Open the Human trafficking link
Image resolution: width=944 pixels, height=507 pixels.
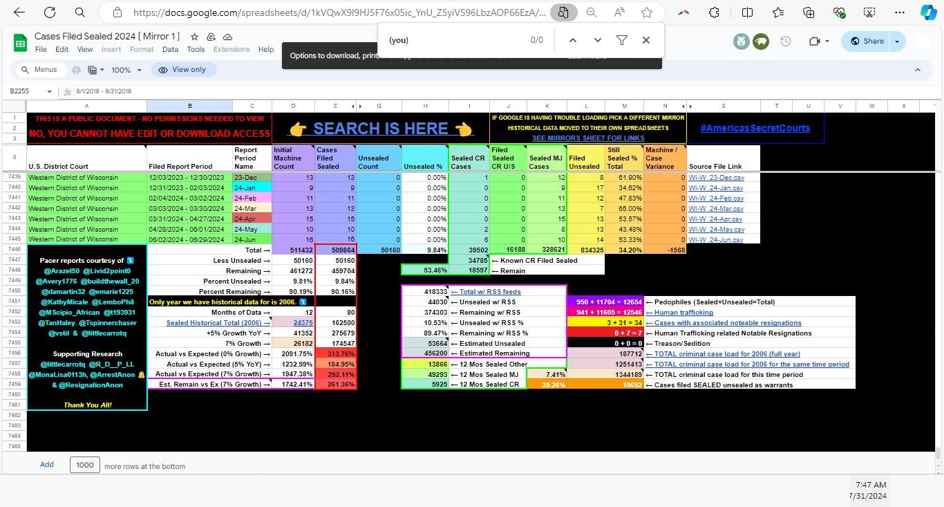pyautogui.click(x=683, y=313)
